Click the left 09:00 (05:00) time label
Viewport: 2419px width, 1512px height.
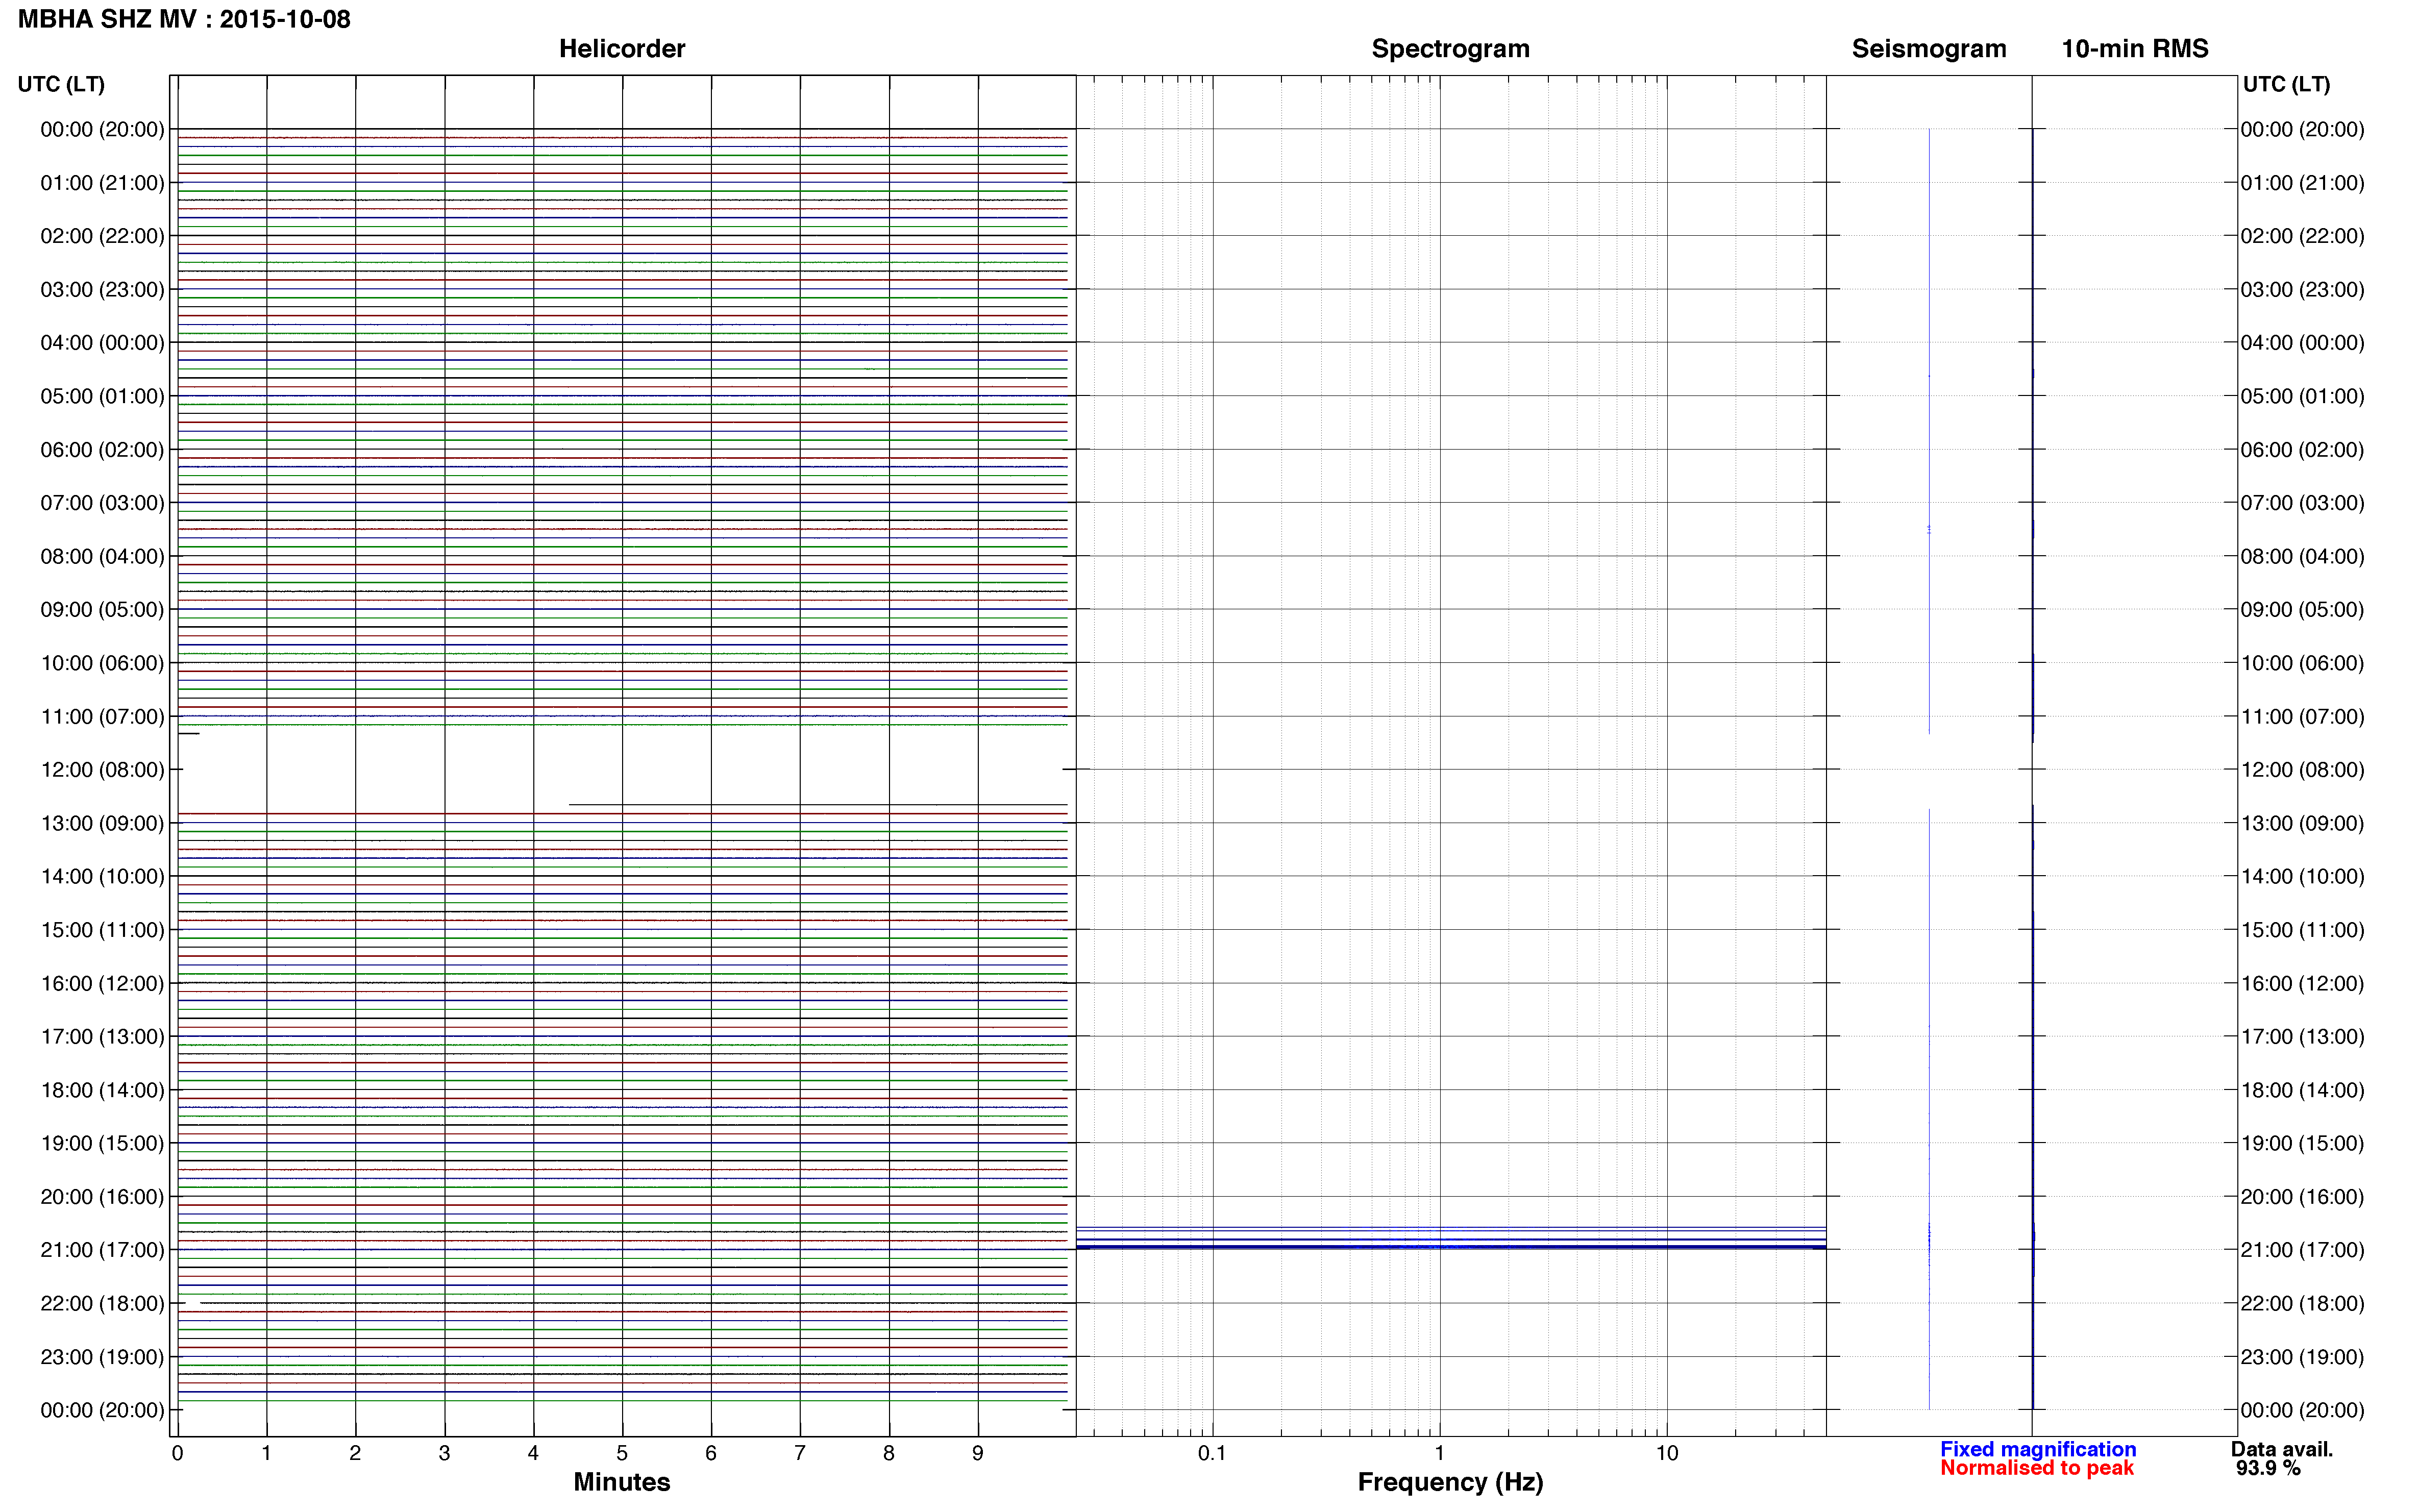point(102,610)
